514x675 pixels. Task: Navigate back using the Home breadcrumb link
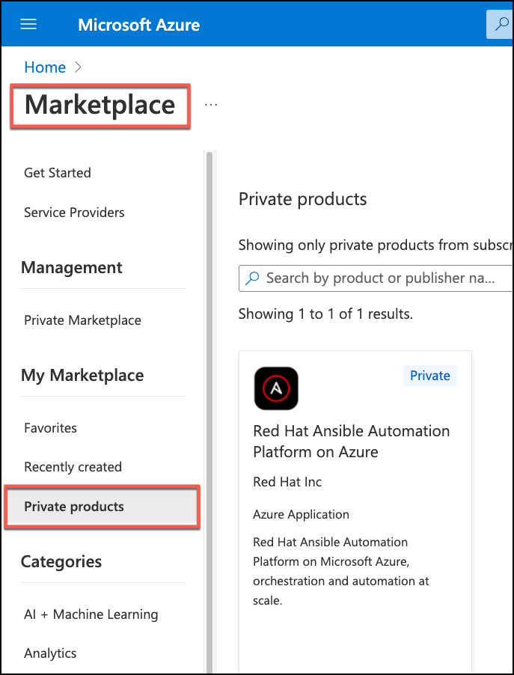click(x=43, y=67)
